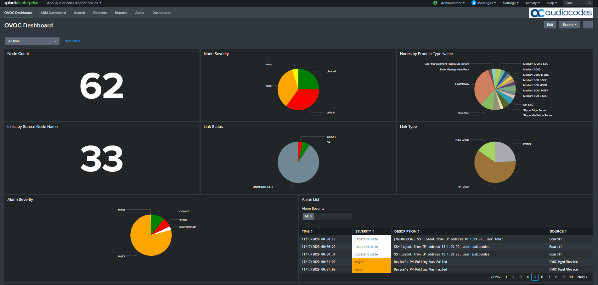Image resolution: width=598 pixels, height=285 pixels.
Task: Click the Edit dashboard button
Action: pos(550,25)
